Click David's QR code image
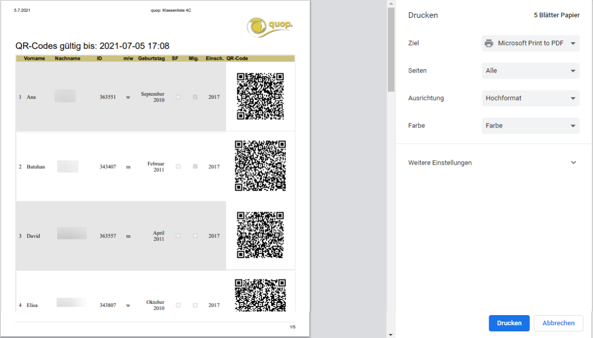593x338 pixels. coord(260,235)
